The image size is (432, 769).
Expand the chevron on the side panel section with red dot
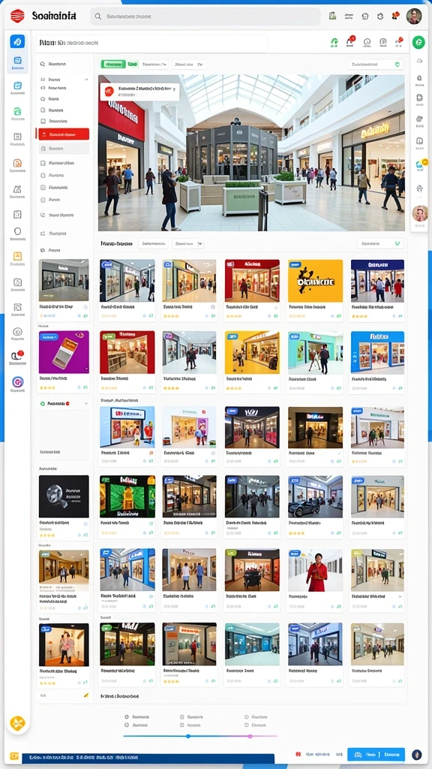coord(86,403)
